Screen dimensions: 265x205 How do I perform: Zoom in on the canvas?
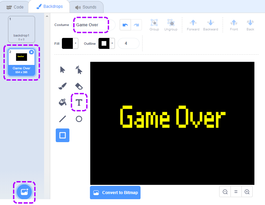click(247, 192)
